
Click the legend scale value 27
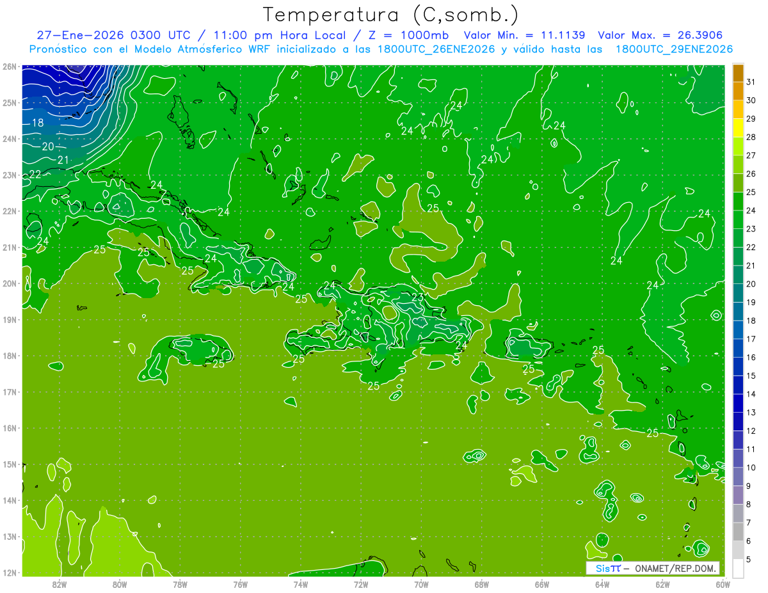tap(751, 155)
